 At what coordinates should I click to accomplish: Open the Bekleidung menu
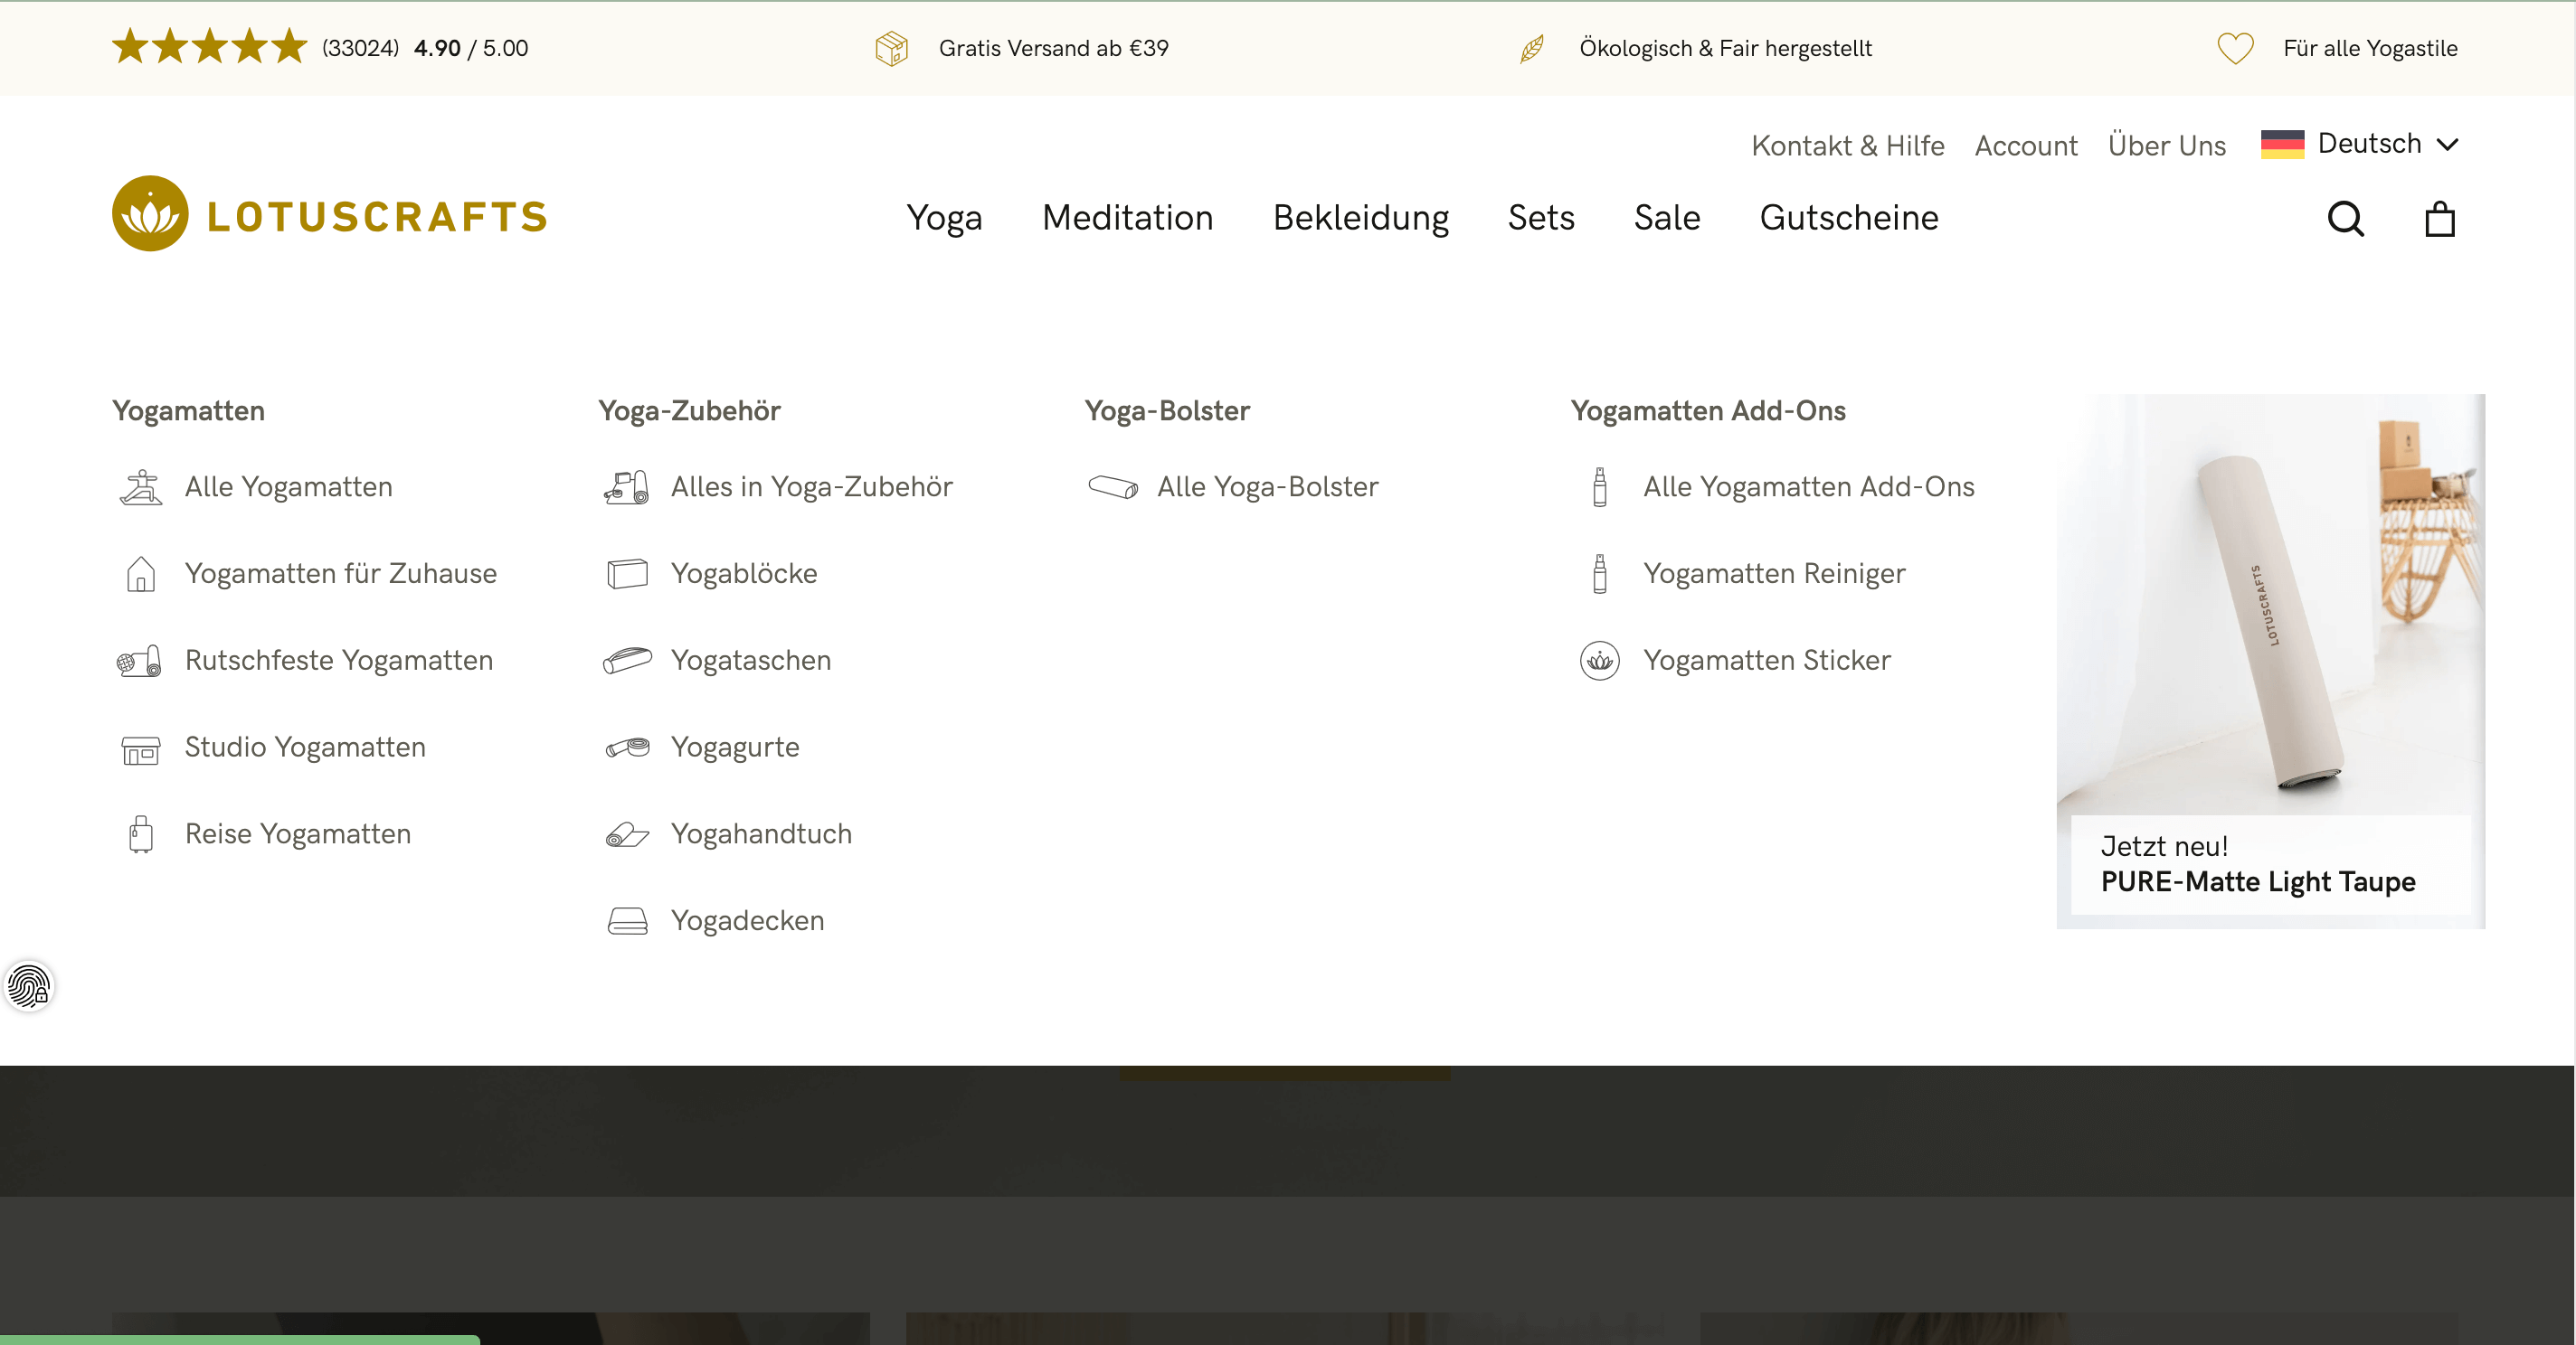(1360, 218)
